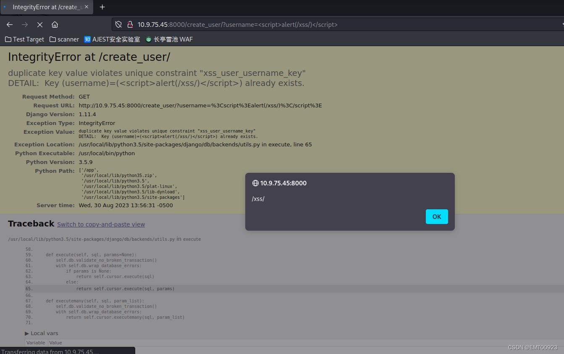
Task: Select the IntegrityError browser tab
Action: coord(47,7)
